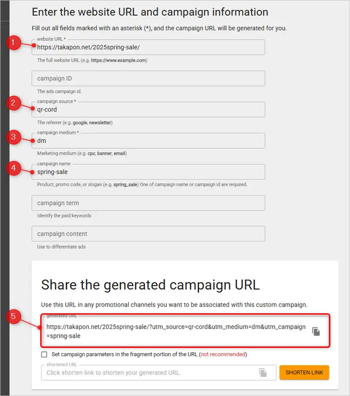Select the campaign source field containing qr-cord
This screenshot has height=396, width=350.
click(149, 110)
